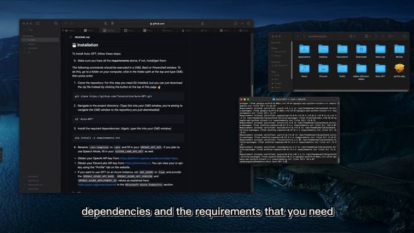Select the pip install requirements command
The image size is (414, 233).
point(128,138)
